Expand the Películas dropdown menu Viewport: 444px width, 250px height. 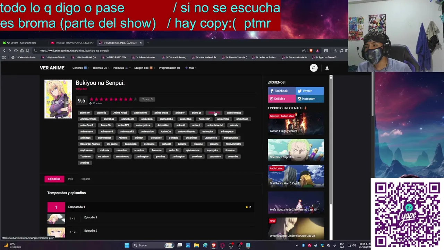pyautogui.click(x=121, y=68)
